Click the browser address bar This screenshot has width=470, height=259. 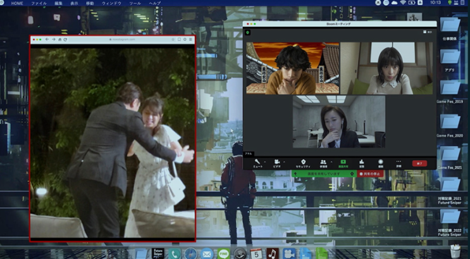pyautogui.click(x=121, y=39)
